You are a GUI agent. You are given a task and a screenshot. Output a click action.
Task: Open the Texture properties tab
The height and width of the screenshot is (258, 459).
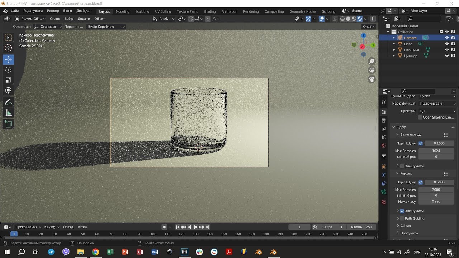click(384, 202)
